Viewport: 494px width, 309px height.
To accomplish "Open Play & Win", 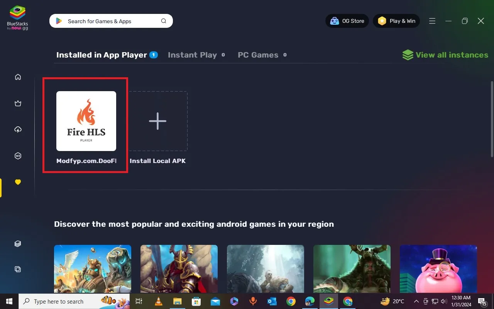I will (396, 21).
